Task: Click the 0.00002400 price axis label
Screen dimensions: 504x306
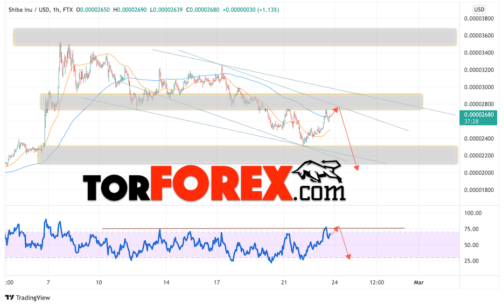Action: (x=479, y=138)
